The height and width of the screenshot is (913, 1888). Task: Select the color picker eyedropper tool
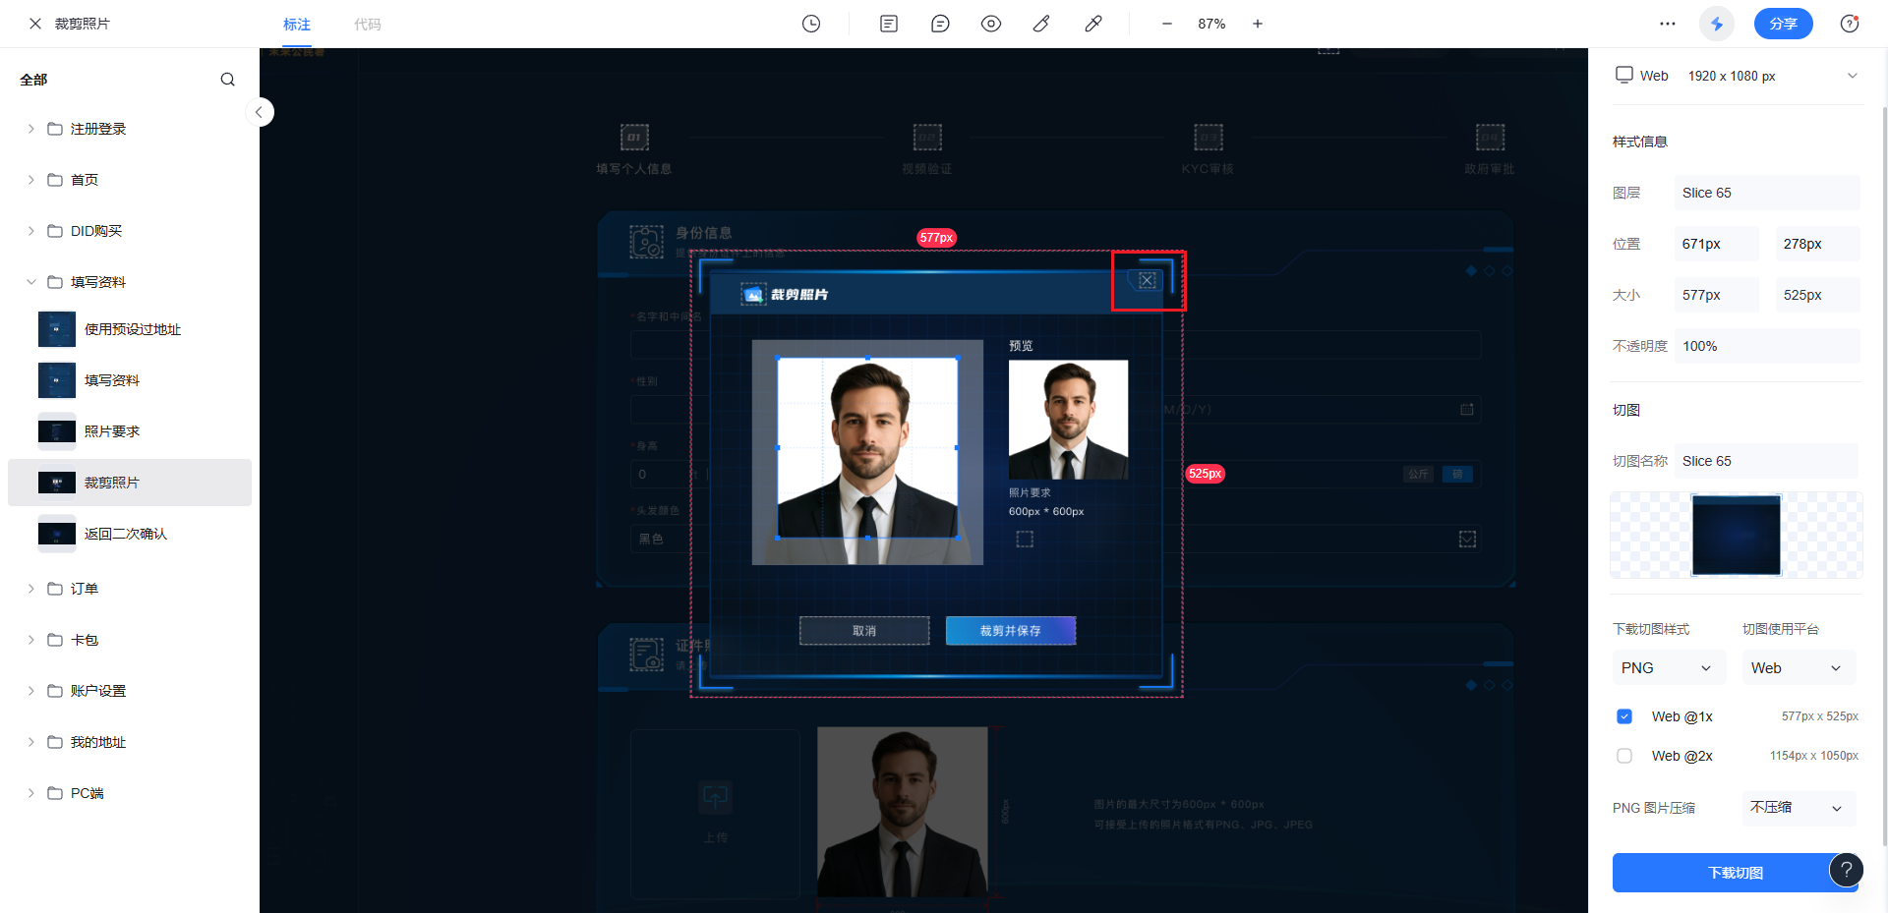[1093, 24]
